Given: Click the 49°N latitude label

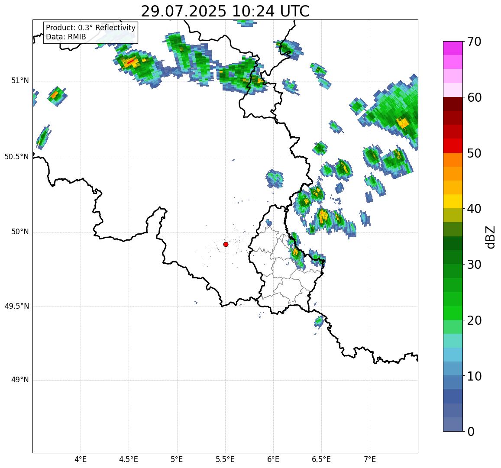Looking at the screenshot, I should pos(20,380).
